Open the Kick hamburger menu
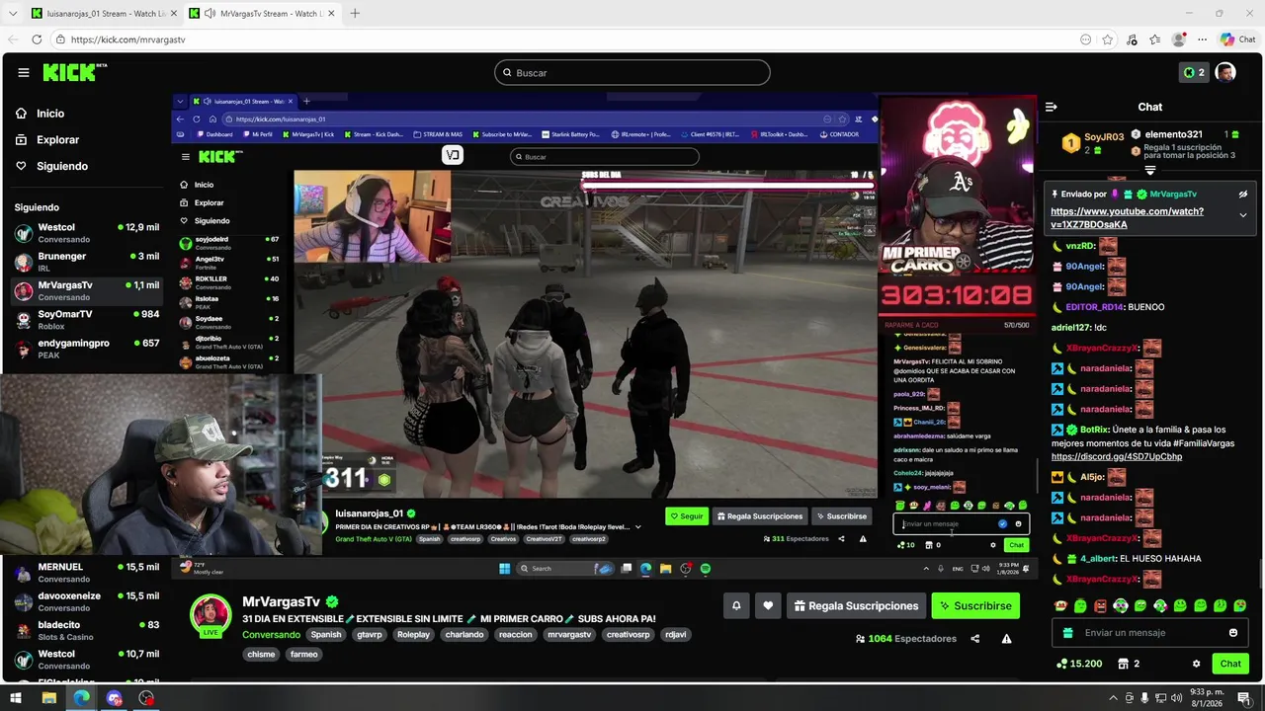Screen dimensions: 1265x711 point(23,72)
